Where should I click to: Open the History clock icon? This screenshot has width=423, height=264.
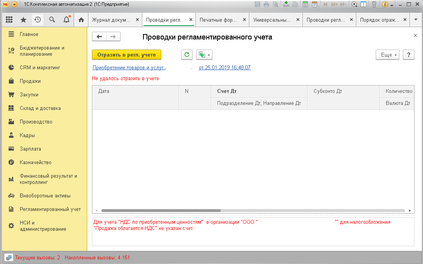click(x=38, y=20)
